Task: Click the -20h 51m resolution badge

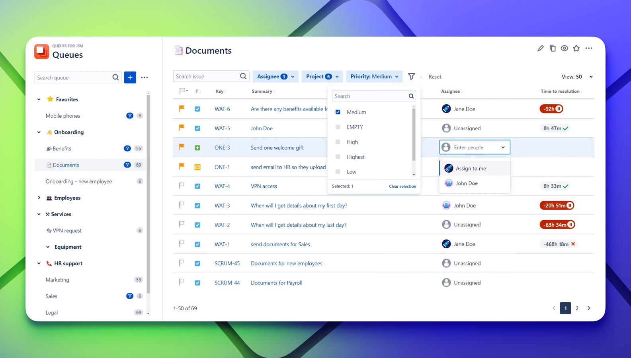Action: point(557,206)
